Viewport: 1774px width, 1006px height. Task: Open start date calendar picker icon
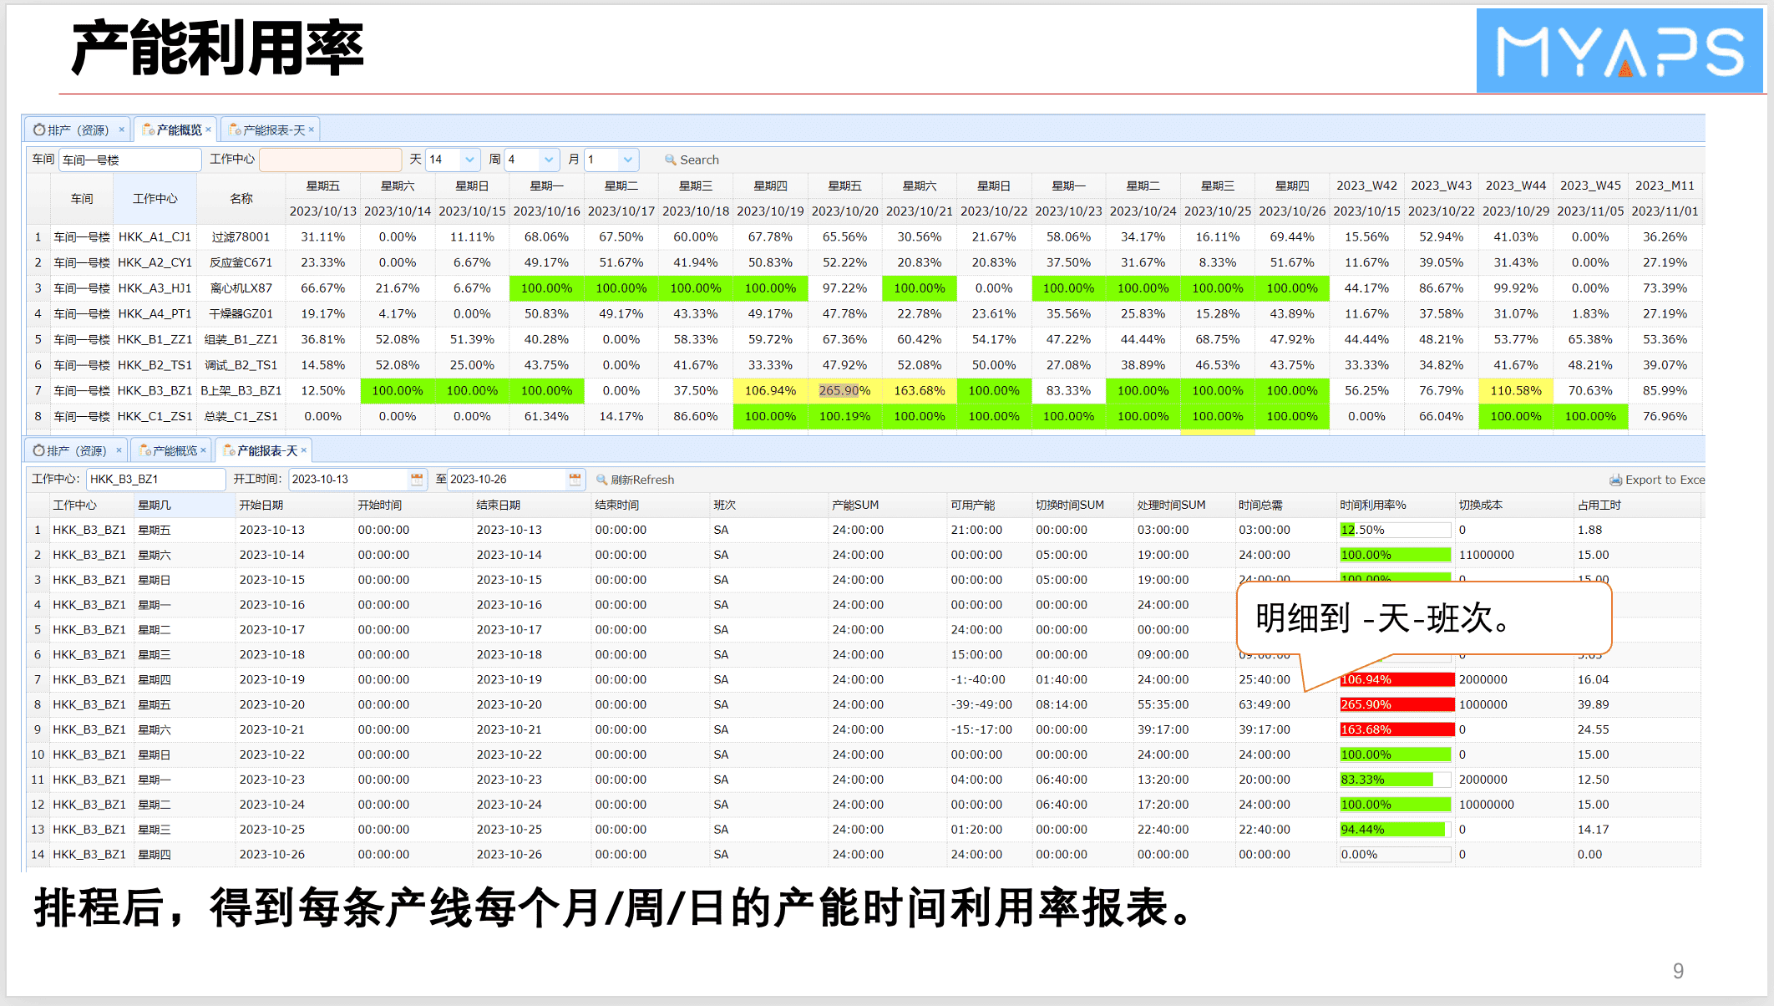(417, 479)
